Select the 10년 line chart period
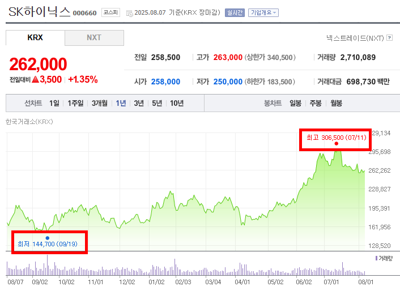400x291 pixels. pos(177,103)
